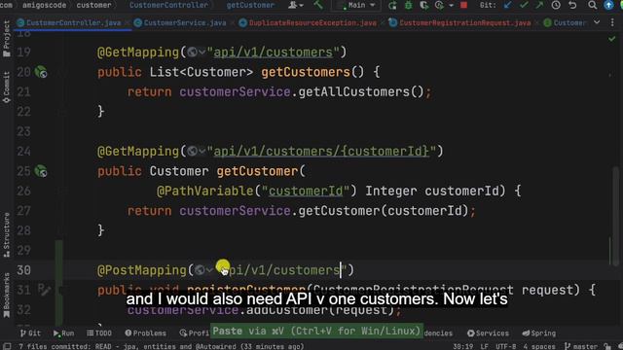
Task: Click the editor vertical scrollbar
Action: (x=615, y=216)
